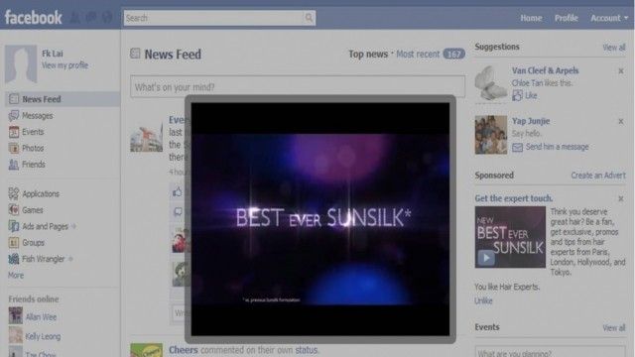This screenshot has width=635, height=357.
Task: Click the Fish Wrangler icon
Action: coord(14,259)
